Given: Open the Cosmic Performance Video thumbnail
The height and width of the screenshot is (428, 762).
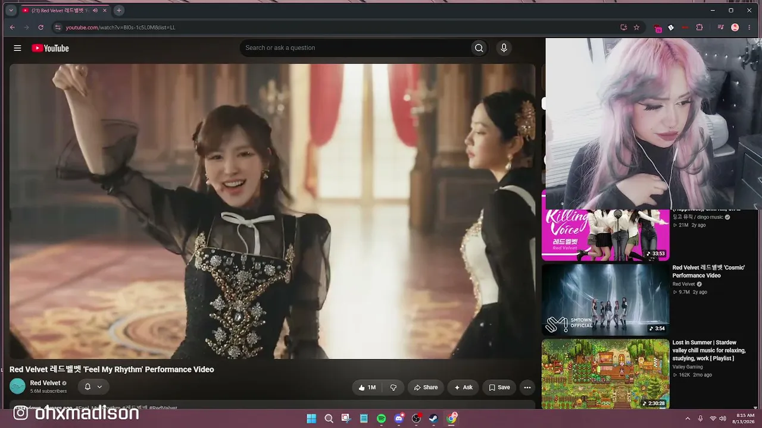Looking at the screenshot, I should pyautogui.click(x=605, y=300).
